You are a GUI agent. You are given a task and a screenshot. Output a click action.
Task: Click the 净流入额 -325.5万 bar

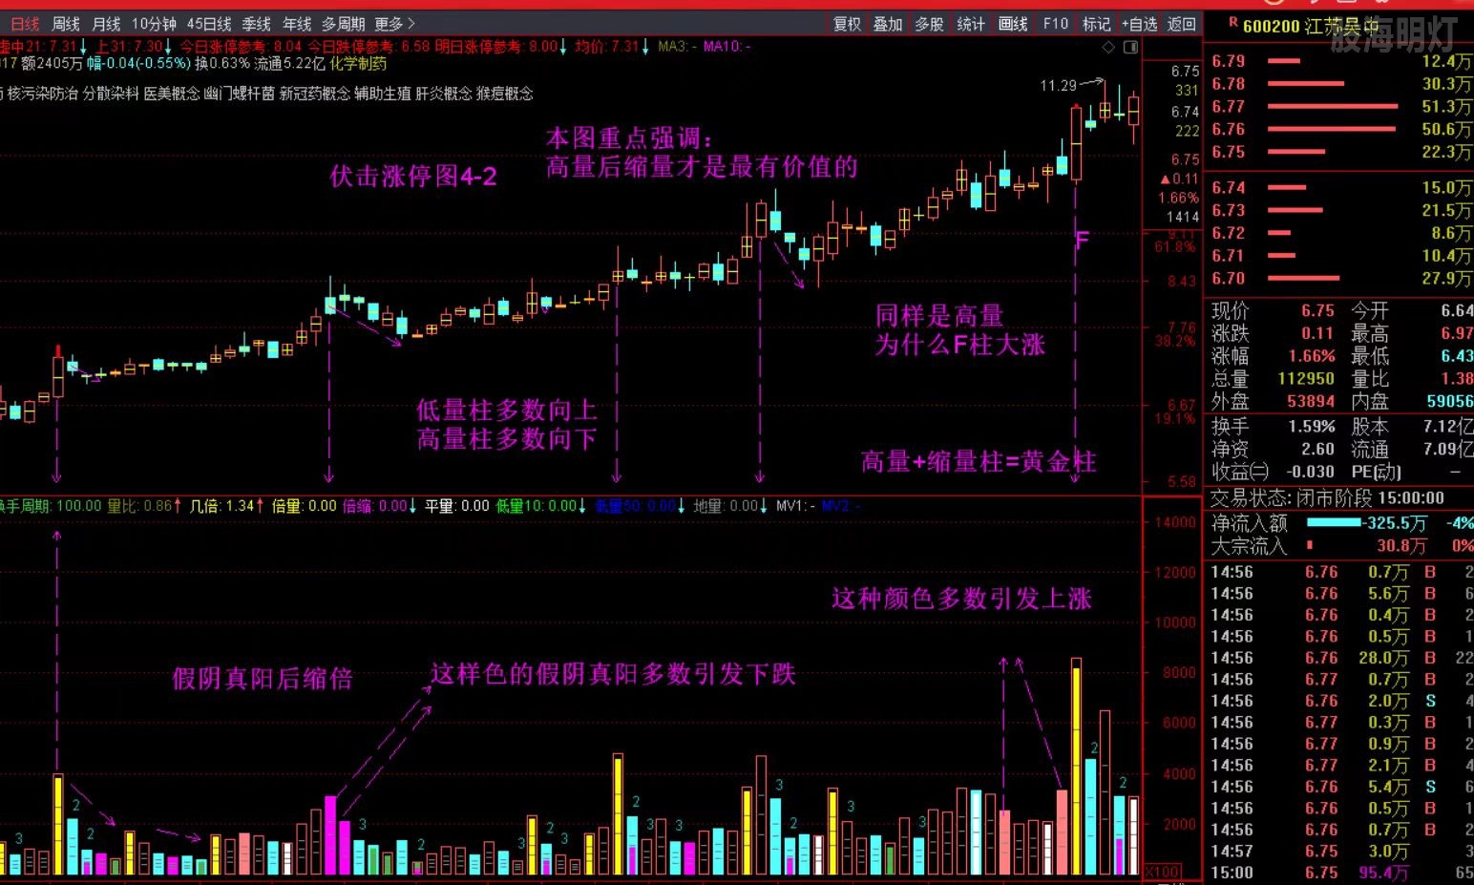pyautogui.click(x=1334, y=523)
